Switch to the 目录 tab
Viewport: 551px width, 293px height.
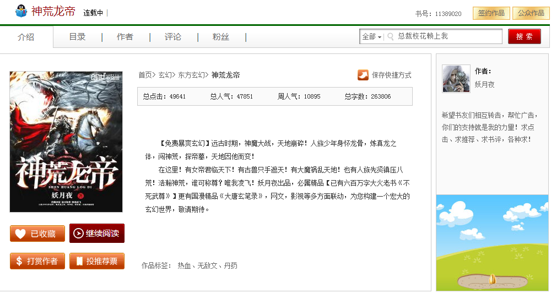click(77, 37)
